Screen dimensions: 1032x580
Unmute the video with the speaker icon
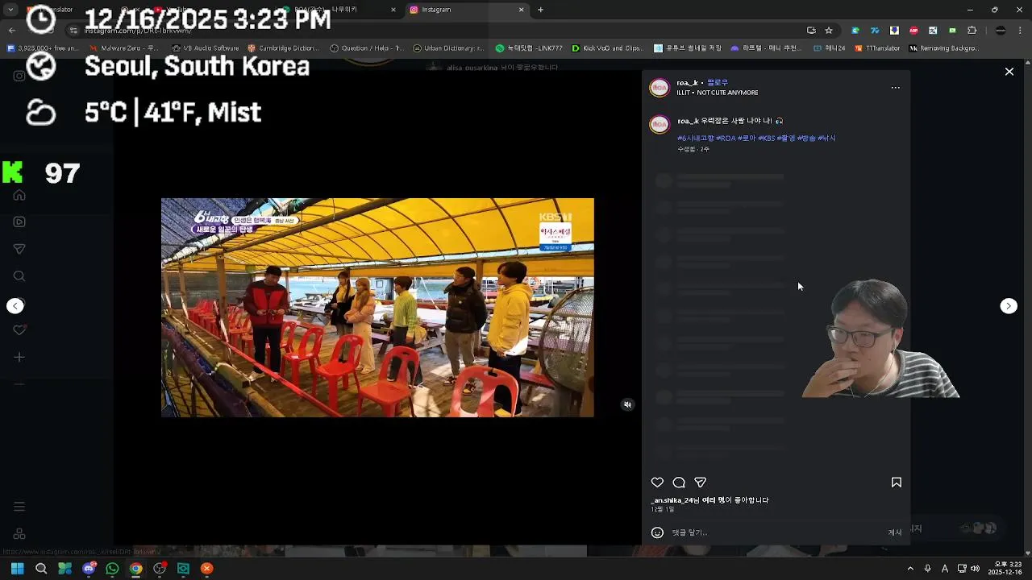pyautogui.click(x=627, y=405)
